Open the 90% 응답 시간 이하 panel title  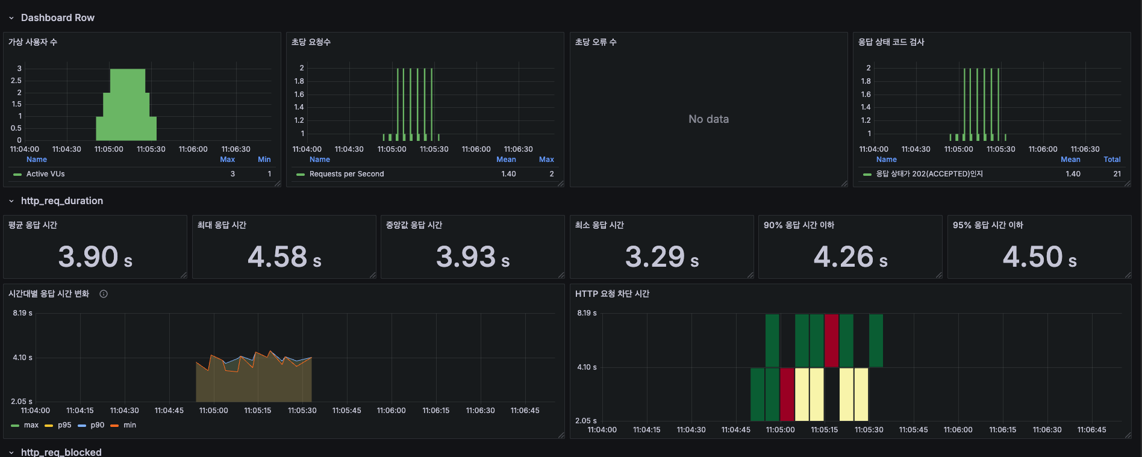[799, 225]
